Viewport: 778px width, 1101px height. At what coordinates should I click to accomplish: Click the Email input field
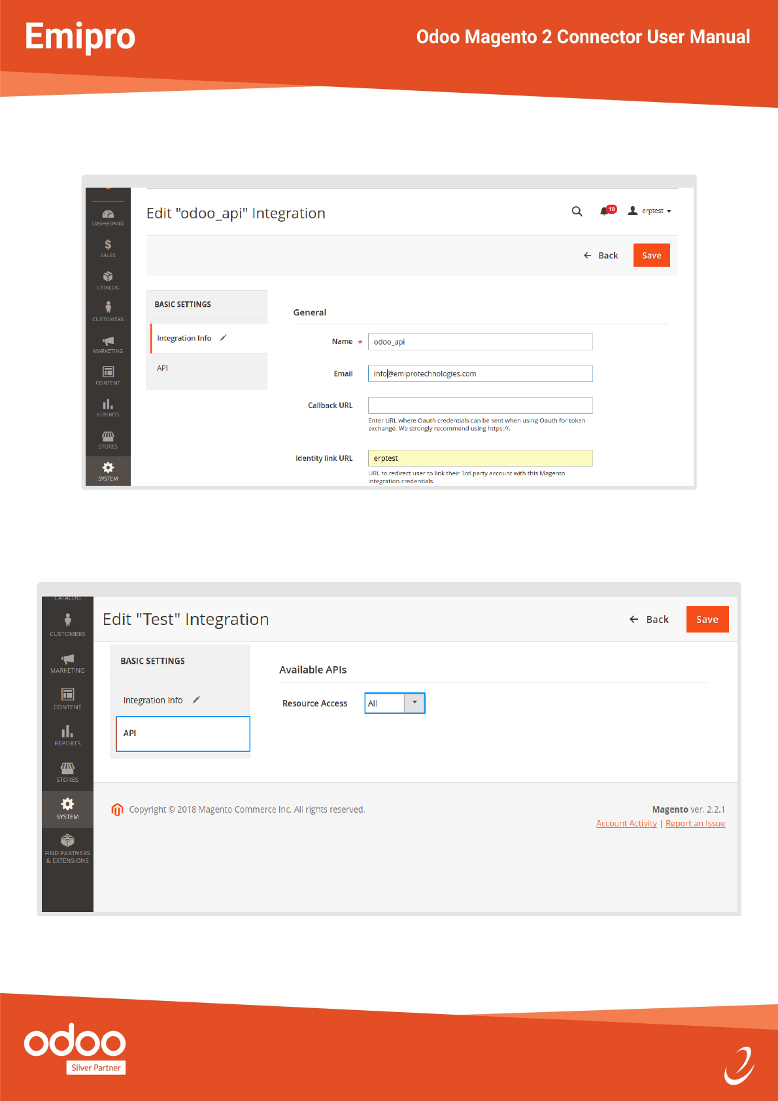pos(480,373)
